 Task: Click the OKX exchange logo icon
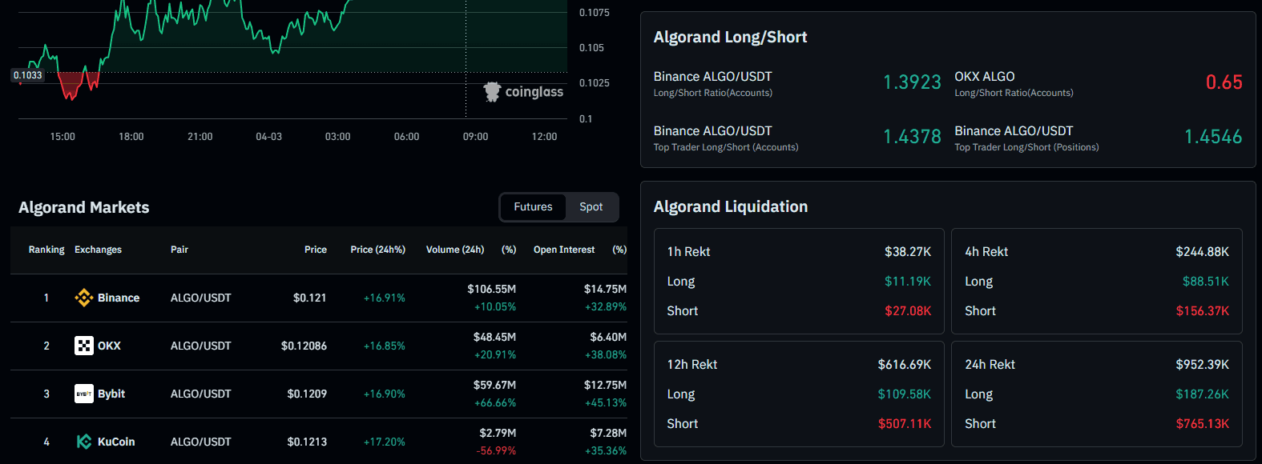point(84,346)
